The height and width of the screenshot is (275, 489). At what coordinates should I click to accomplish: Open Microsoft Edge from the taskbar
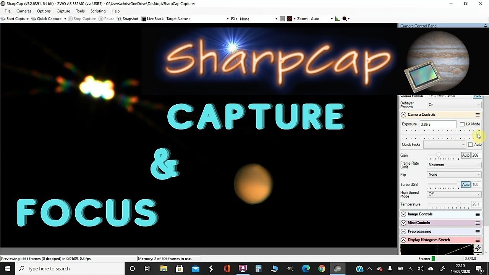tap(306, 269)
